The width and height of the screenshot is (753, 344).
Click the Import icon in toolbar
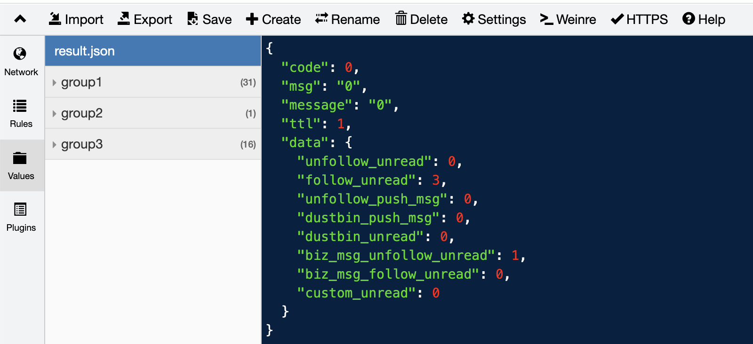pos(55,19)
